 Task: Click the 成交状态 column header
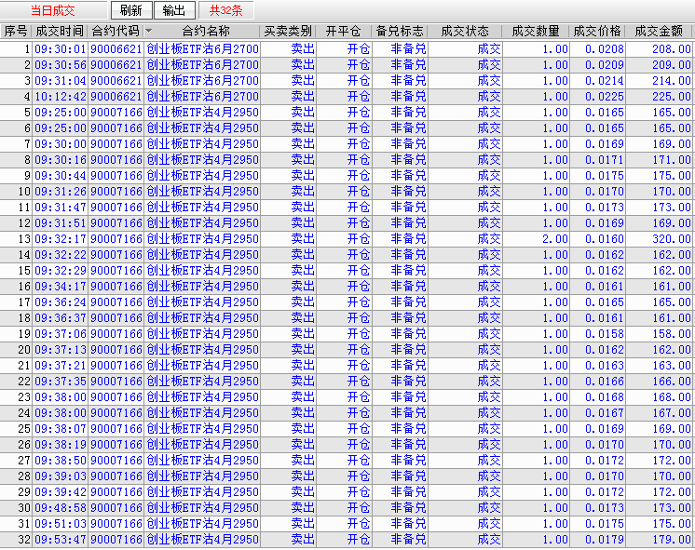pos(465,32)
